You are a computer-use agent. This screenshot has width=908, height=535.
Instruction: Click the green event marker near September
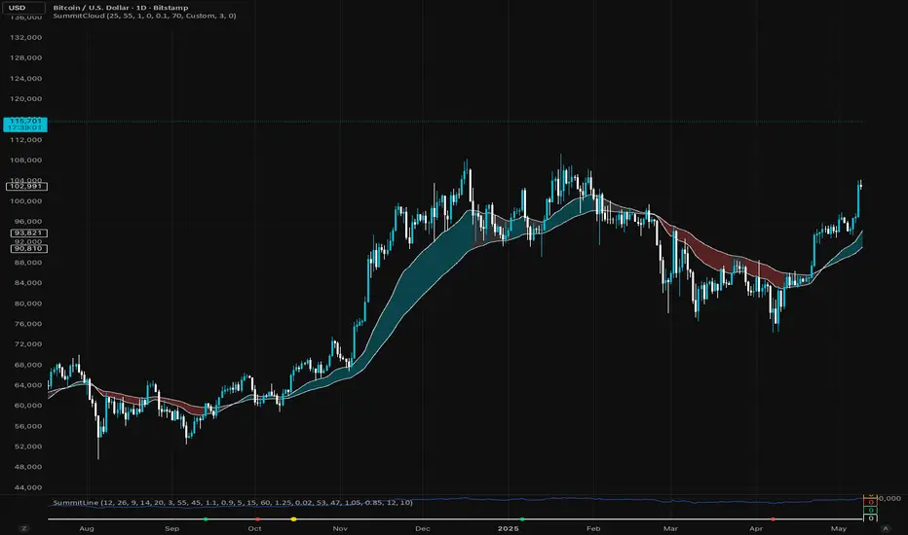(206, 519)
